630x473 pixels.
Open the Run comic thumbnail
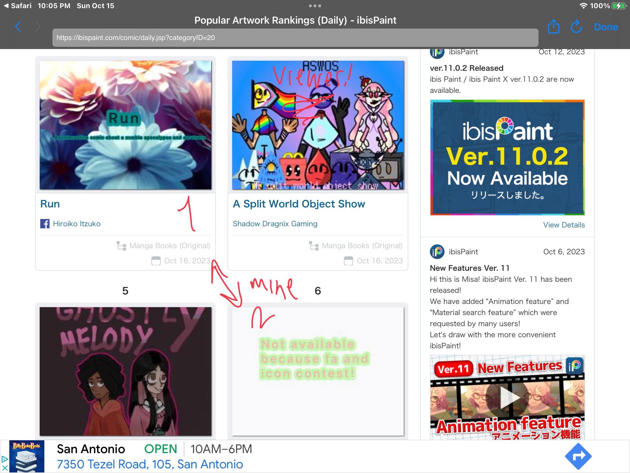[125, 125]
